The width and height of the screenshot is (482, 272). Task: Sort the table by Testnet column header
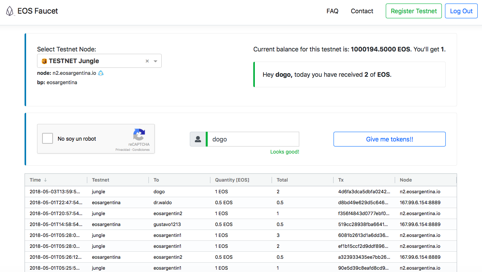pyautogui.click(x=101, y=180)
